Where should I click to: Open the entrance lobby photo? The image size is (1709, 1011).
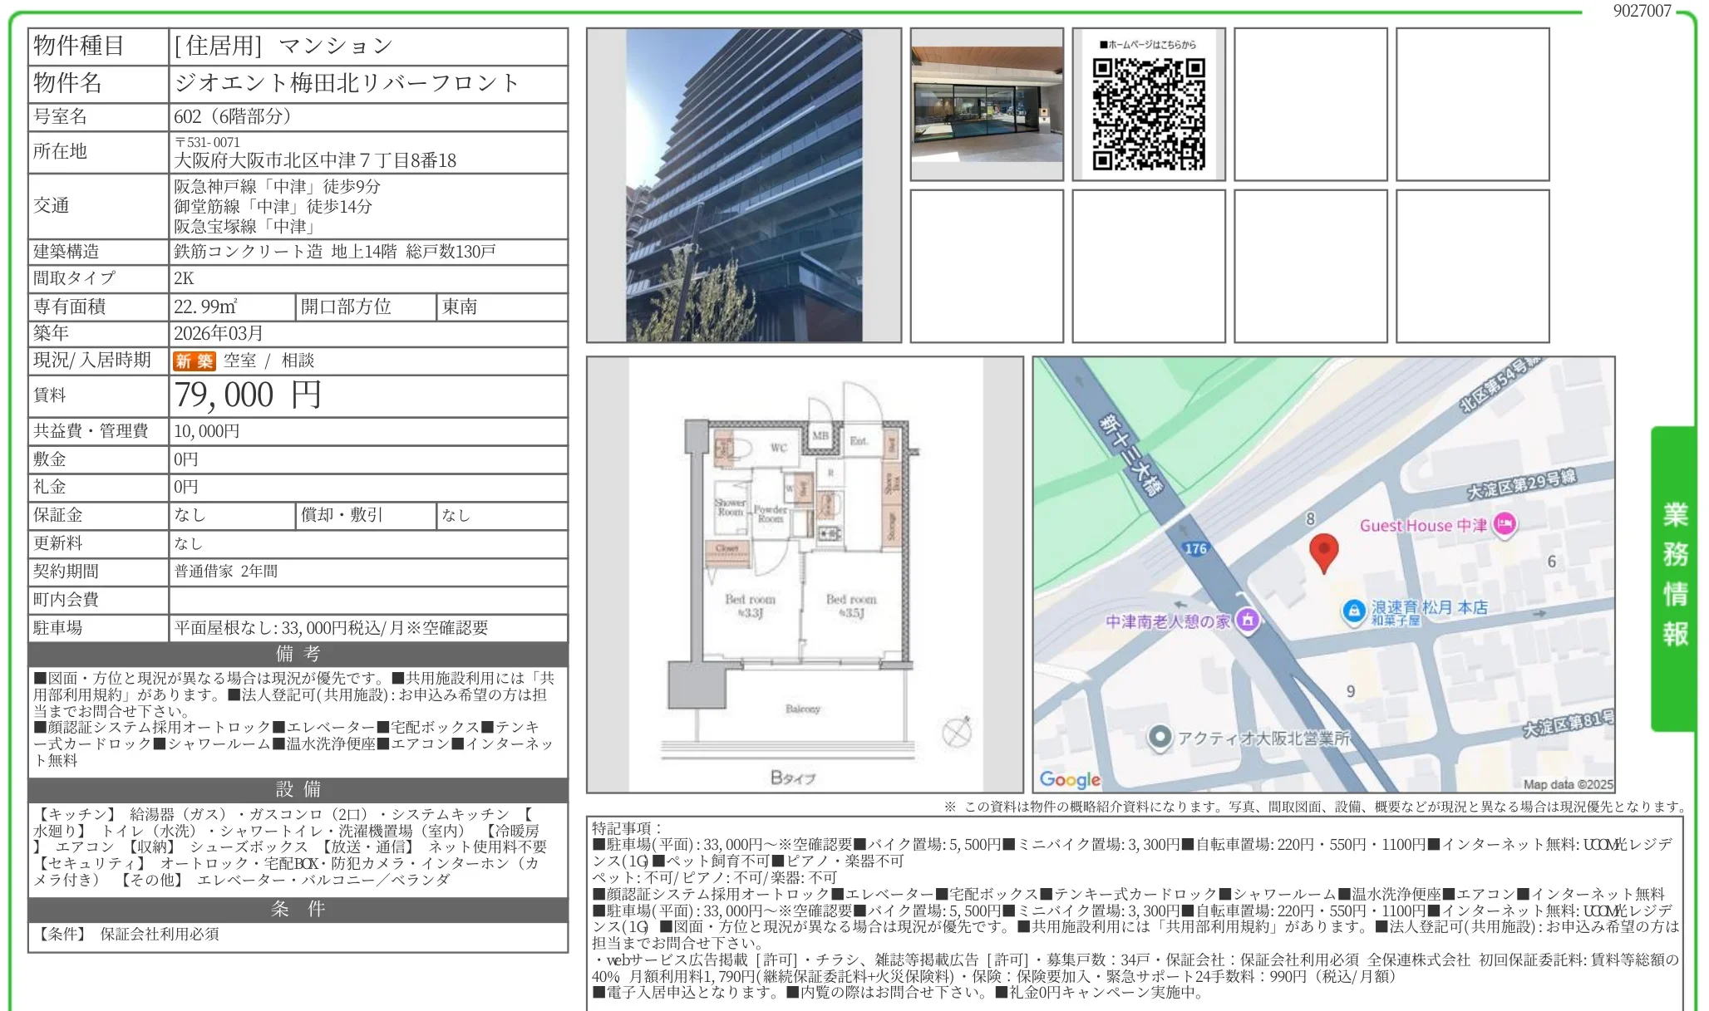click(x=987, y=104)
